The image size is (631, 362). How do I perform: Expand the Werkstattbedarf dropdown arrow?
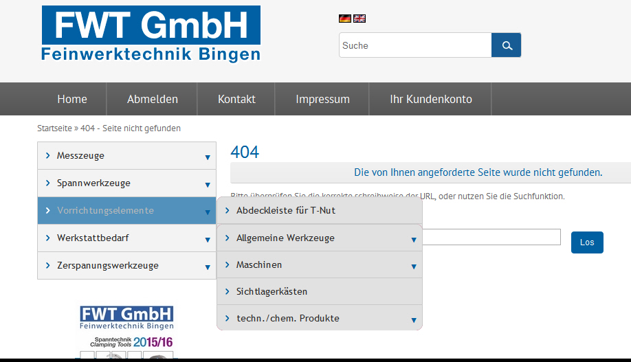(x=207, y=240)
